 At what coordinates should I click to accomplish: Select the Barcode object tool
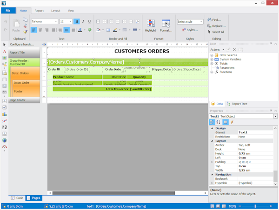coord(5,92)
